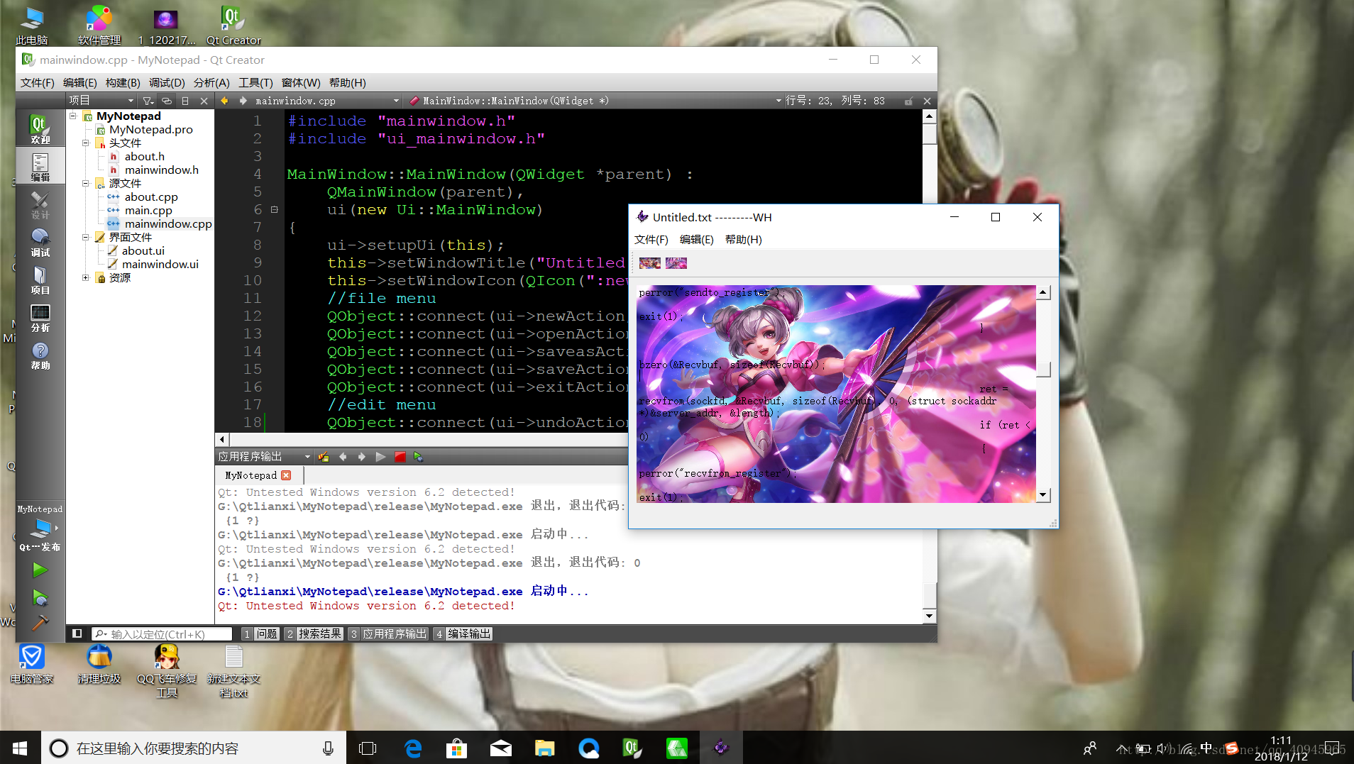Click the gray re-run button in output toolbar
The height and width of the screenshot is (764, 1354).
point(380,457)
